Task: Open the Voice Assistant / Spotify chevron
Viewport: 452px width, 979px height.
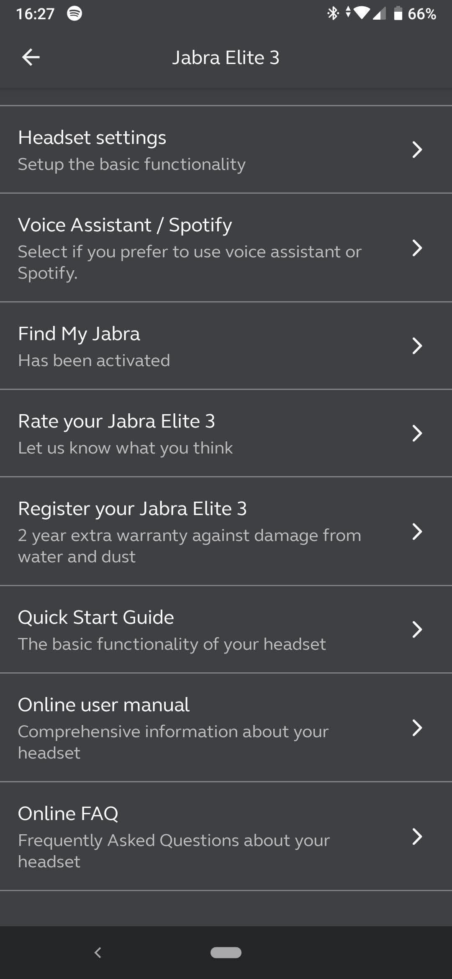Action: tap(417, 248)
